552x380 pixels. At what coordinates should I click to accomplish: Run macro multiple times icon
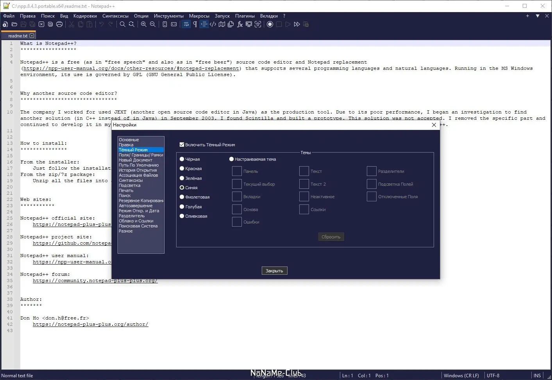coord(297,24)
